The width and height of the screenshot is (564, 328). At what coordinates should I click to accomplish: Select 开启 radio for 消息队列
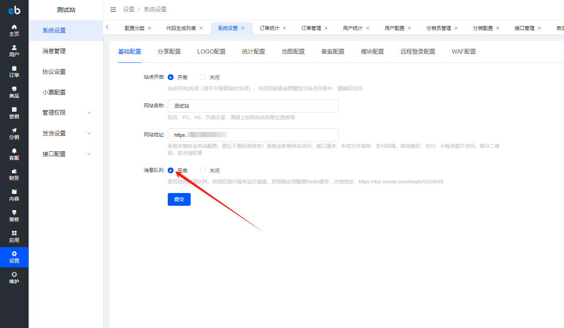171,171
